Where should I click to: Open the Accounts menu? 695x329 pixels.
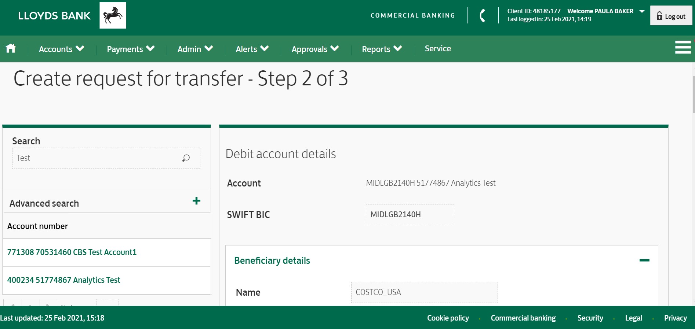(x=62, y=49)
